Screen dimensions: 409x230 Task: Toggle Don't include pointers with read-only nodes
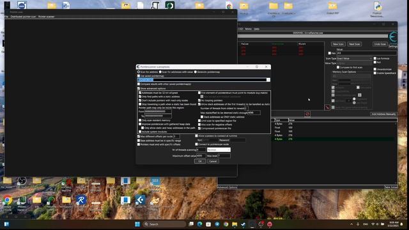(x=140, y=100)
